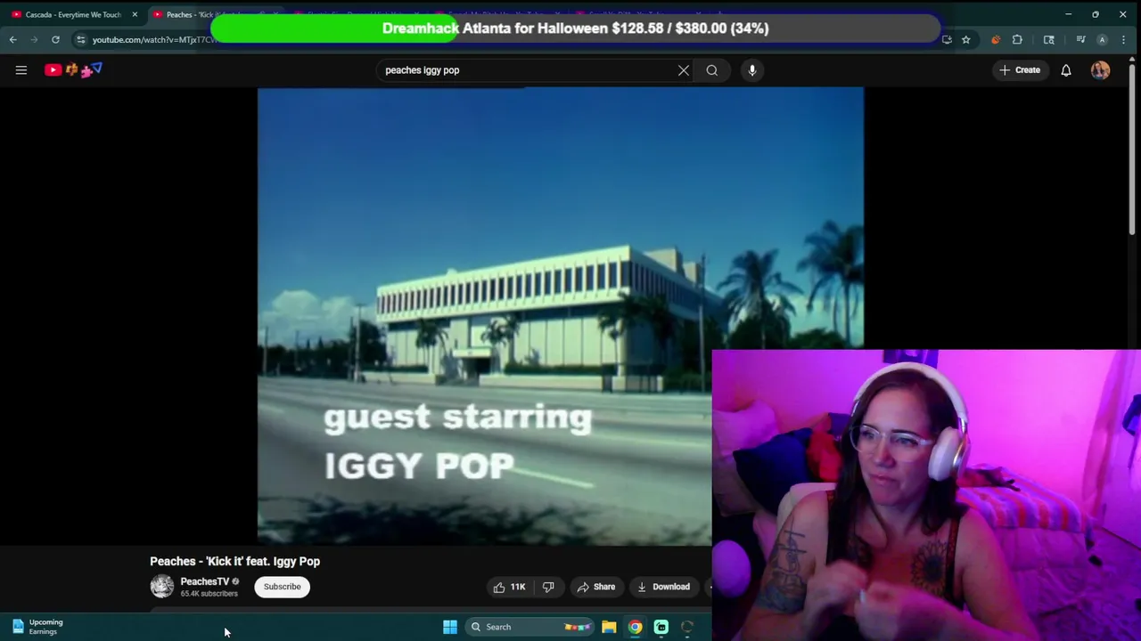
Task: Click inside the 'peaches iggy pop' search field
Action: [526, 70]
